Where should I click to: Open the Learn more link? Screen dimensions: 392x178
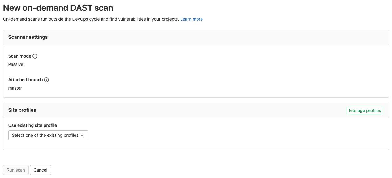pyautogui.click(x=191, y=19)
